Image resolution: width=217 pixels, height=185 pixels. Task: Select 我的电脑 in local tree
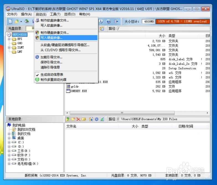pyautogui.click(x=19, y=125)
